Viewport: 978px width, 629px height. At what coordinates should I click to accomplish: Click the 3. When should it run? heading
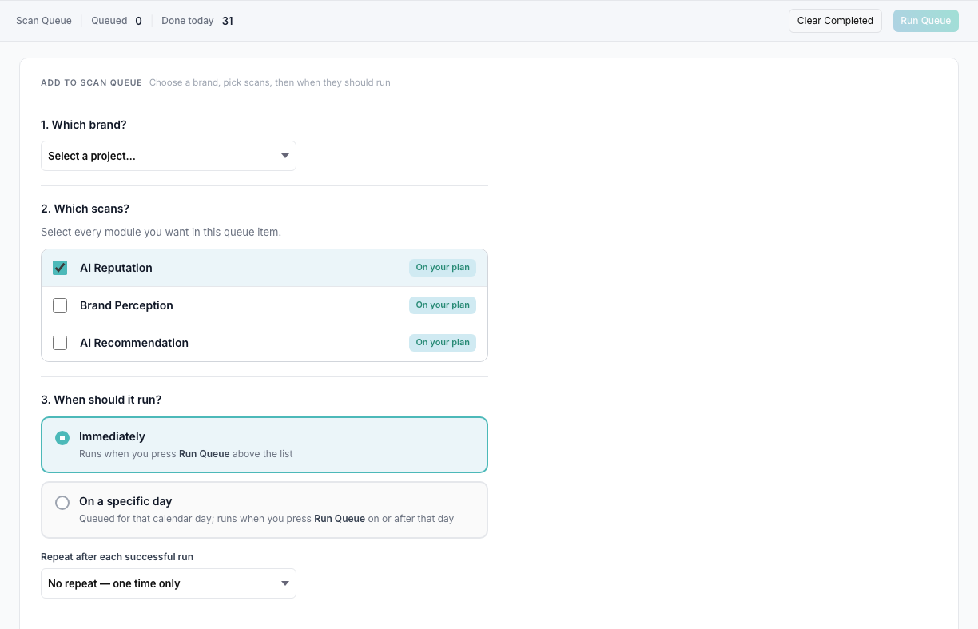click(x=101, y=400)
